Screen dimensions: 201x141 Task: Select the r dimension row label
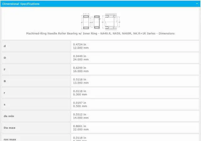point(5,93)
